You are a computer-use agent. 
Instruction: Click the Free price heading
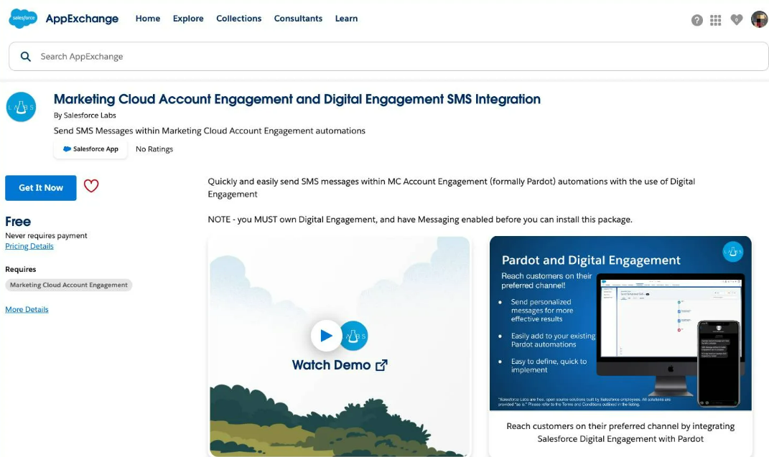[x=18, y=222]
